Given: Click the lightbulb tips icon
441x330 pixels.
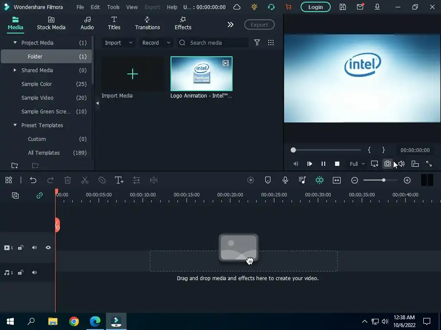Looking at the screenshot, I should tap(254, 7).
